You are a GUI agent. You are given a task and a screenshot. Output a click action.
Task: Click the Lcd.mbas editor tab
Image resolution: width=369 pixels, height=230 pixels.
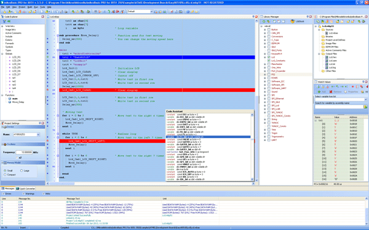[x=53, y=17]
